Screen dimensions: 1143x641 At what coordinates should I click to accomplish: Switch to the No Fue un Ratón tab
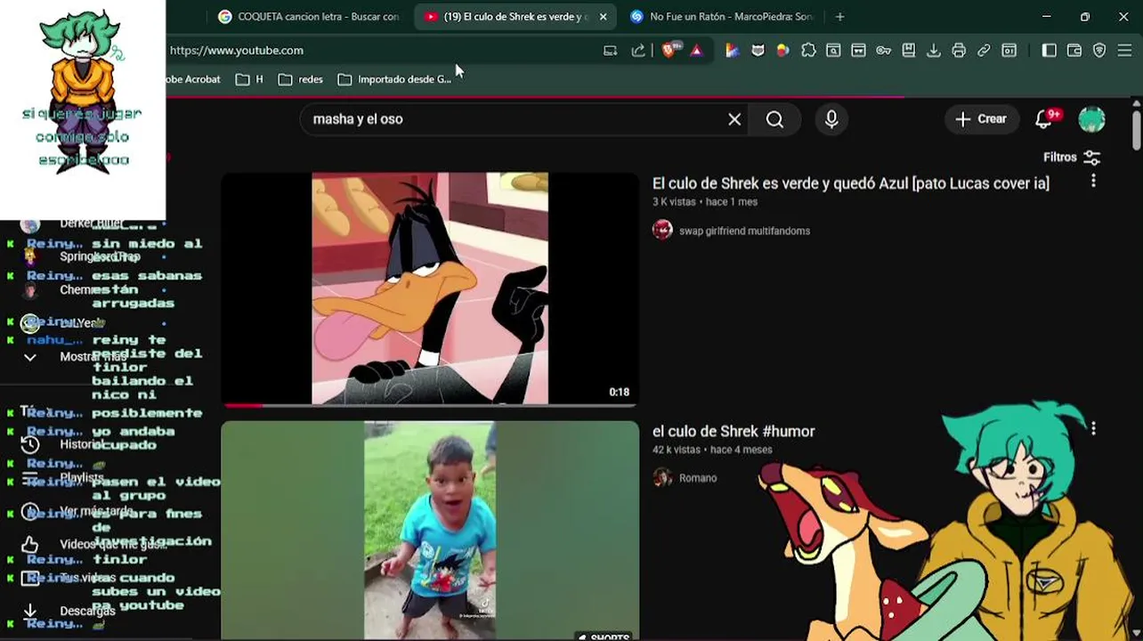coord(721,16)
